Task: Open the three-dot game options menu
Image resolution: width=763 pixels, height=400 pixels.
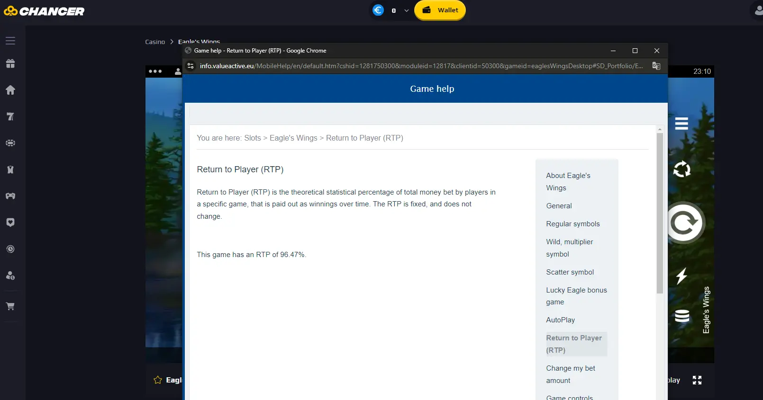Action: coord(155,71)
